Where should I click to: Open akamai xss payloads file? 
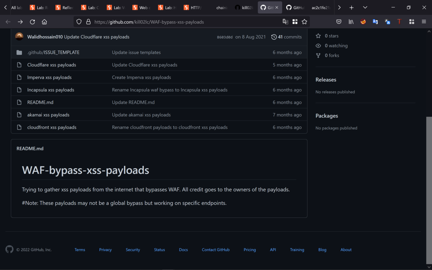point(48,115)
